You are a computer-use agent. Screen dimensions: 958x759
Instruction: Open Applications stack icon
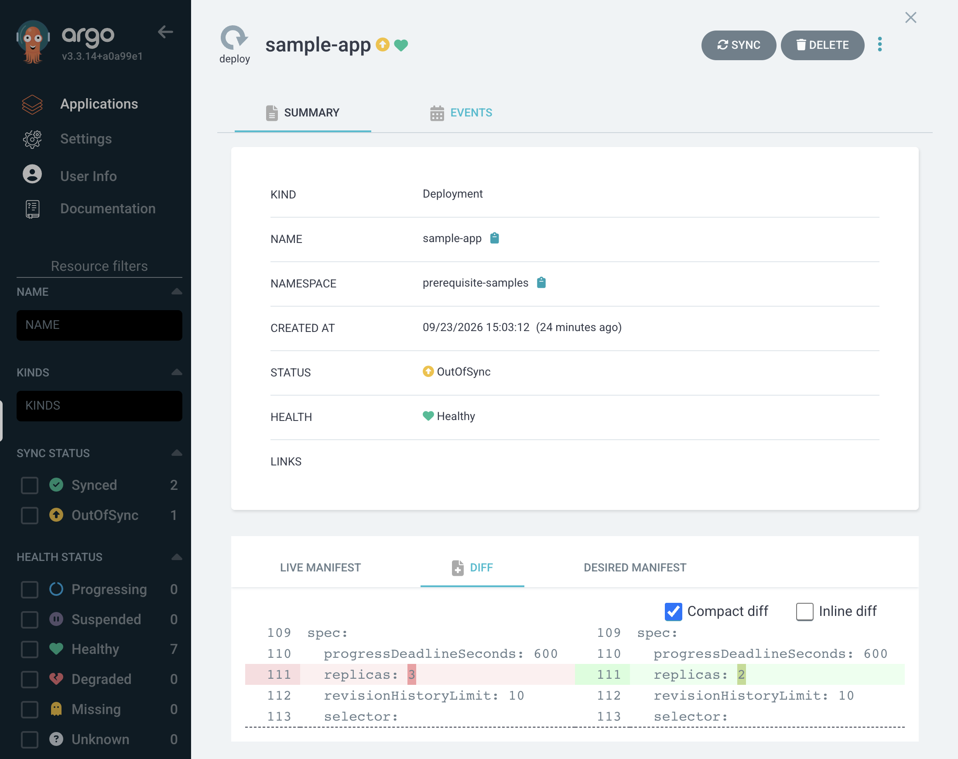click(32, 104)
